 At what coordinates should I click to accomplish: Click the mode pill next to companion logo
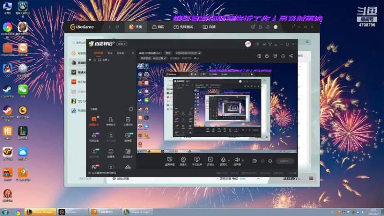121,44
